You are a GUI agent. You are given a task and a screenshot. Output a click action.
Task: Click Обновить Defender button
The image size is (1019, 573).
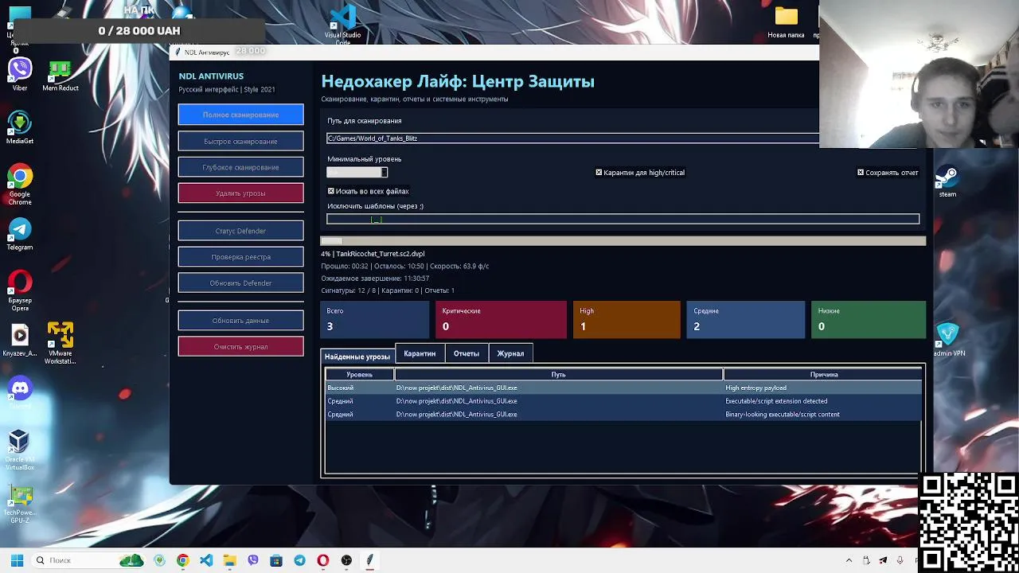[240, 283]
